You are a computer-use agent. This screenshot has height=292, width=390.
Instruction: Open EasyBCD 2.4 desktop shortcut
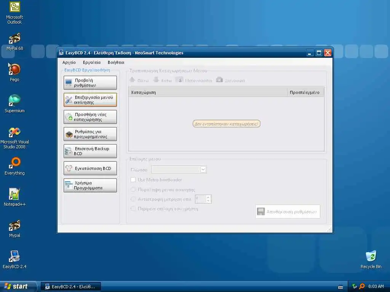click(14, 260)
